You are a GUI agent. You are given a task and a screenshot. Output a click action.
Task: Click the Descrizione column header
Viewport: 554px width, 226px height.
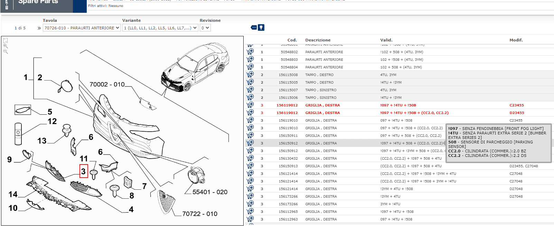(318, 40)
